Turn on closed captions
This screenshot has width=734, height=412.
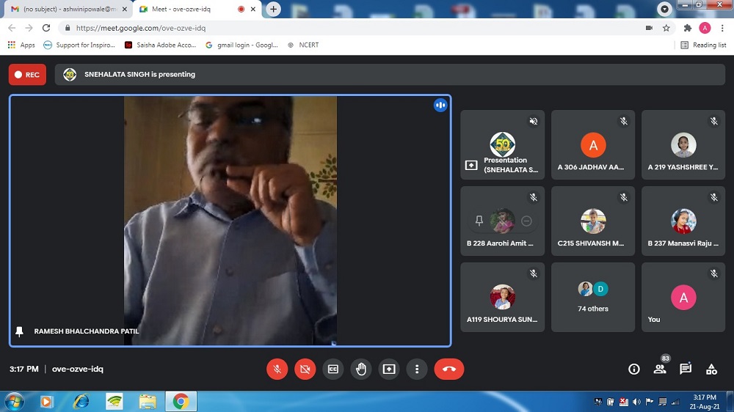[x=333, y=369]
